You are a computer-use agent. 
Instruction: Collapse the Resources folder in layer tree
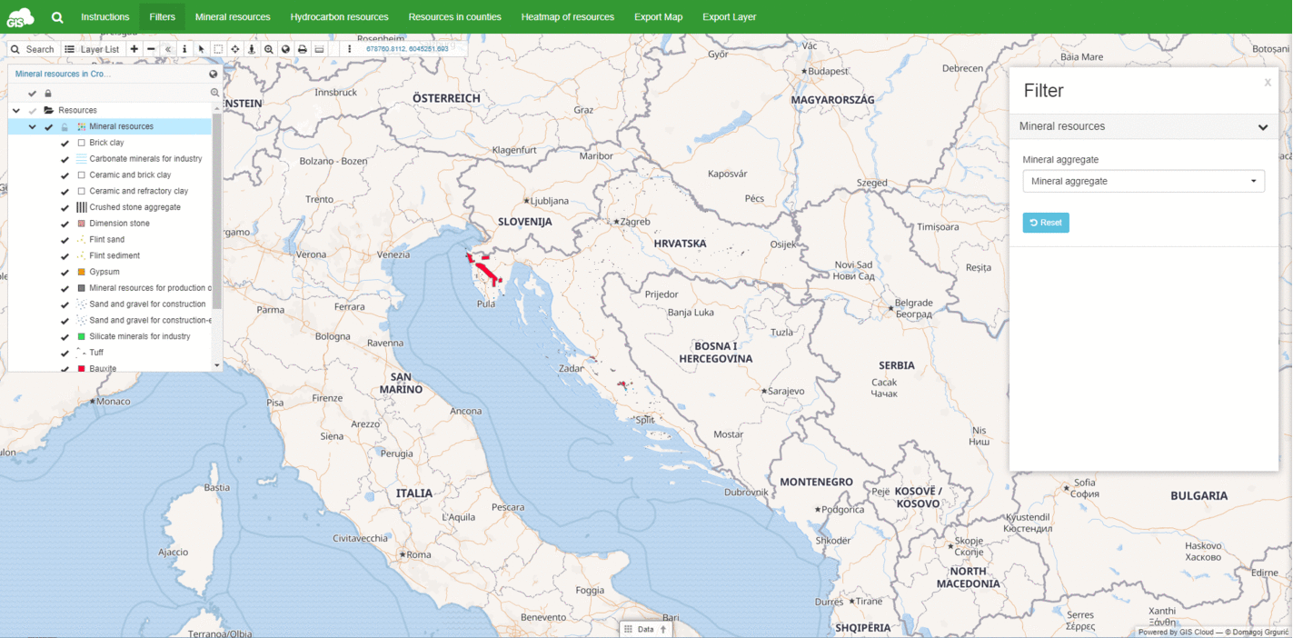16,110
